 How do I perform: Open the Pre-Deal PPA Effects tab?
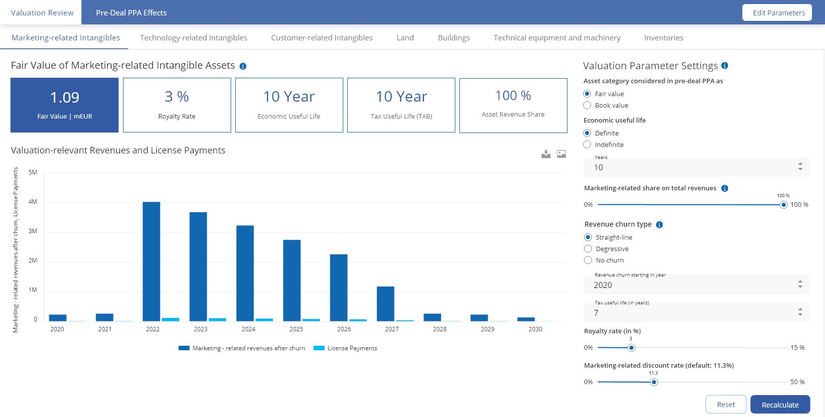(x=132, y=13)
